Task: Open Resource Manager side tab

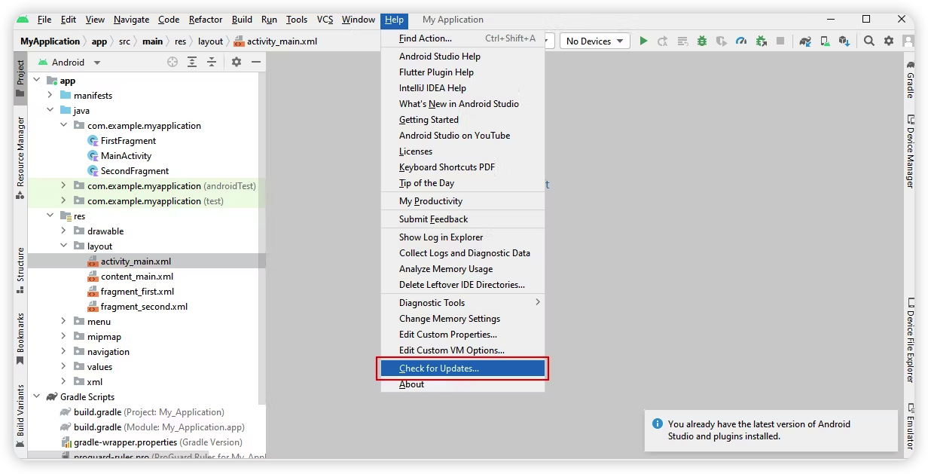Action: point(20,157)
